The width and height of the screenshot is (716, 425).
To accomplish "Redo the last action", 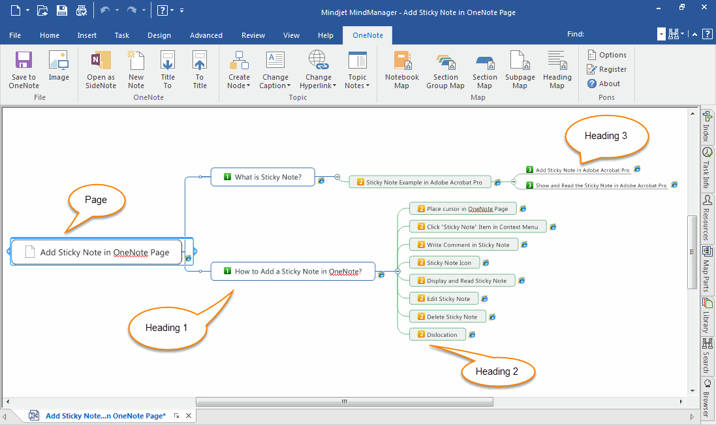I will (x=131, y=10).
